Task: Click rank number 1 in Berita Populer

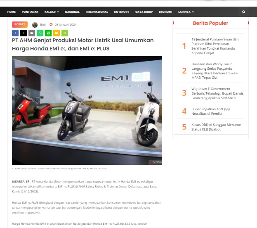Action: pyautogui.click(x=184, y=46)
